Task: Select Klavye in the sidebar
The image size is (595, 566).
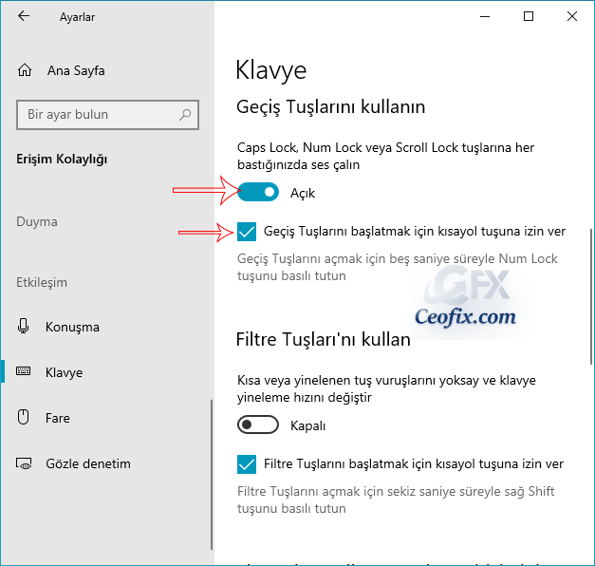Action: [64, 372]
